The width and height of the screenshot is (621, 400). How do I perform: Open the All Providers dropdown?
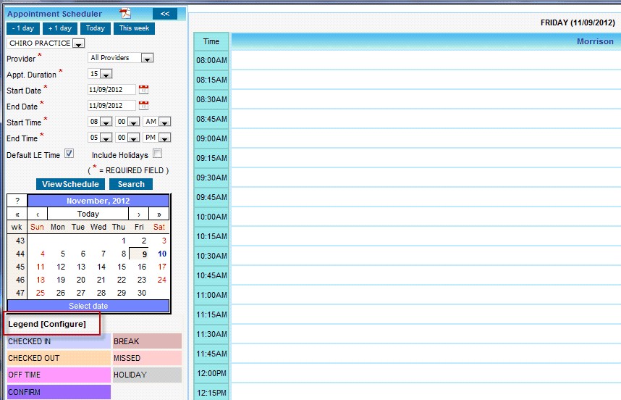(147, 58)
